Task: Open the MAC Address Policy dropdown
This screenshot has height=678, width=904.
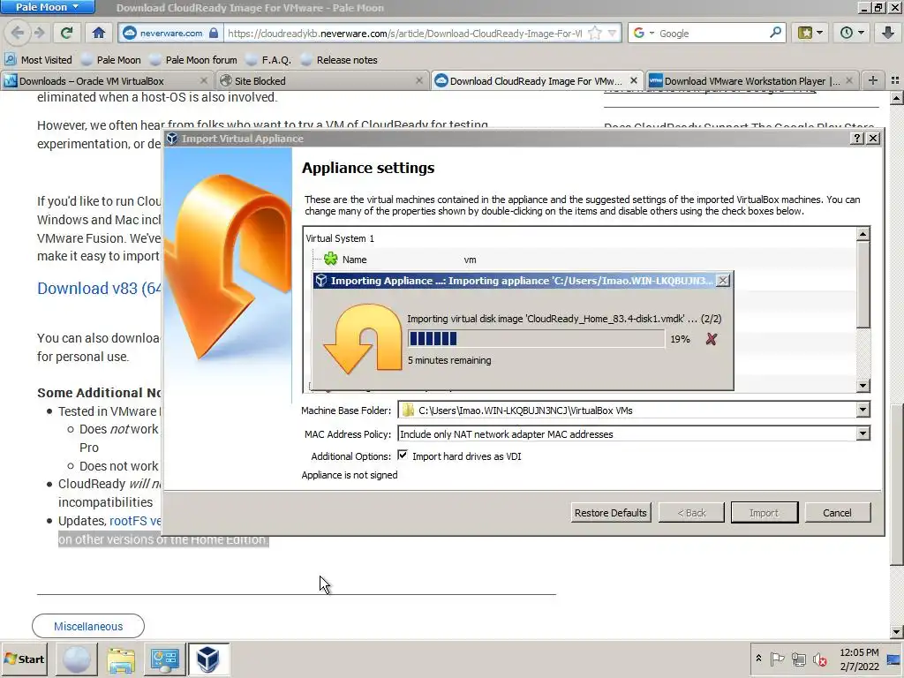Action: click(863, 433)
